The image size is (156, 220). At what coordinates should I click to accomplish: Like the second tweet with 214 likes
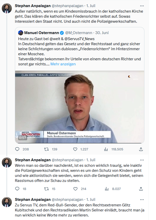[75, 189]
